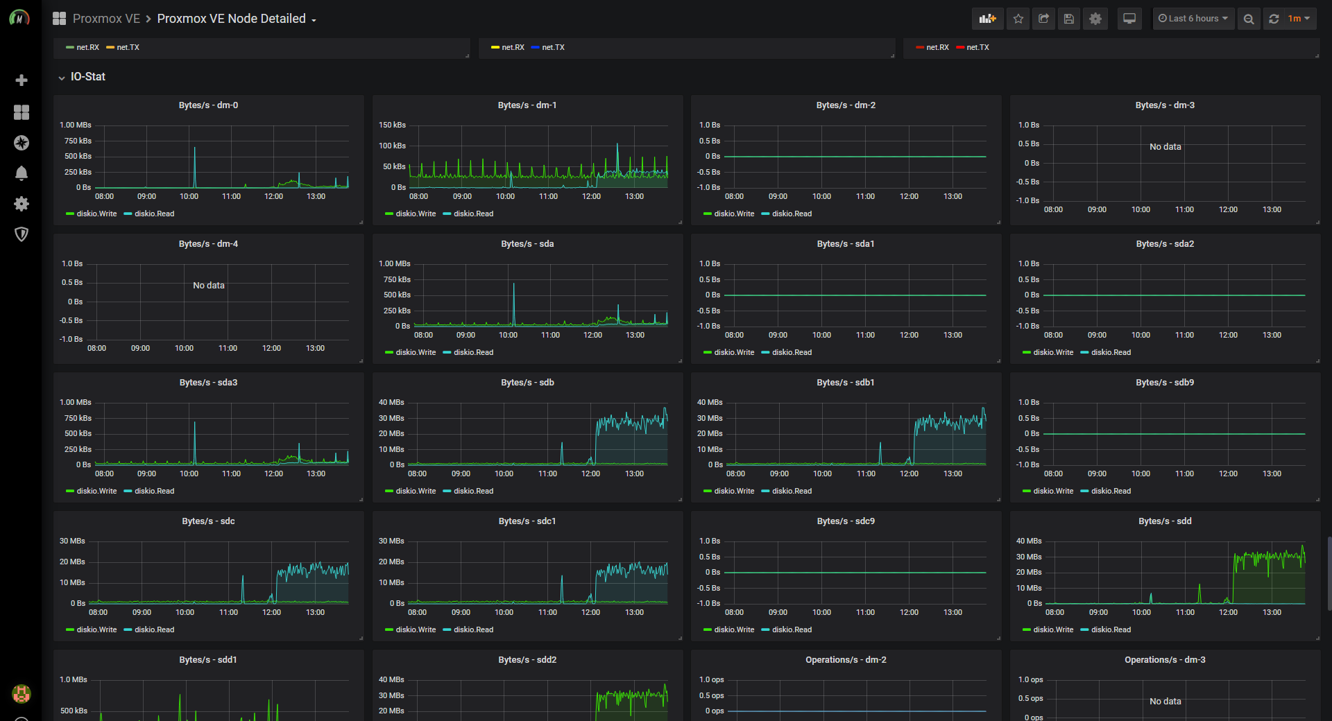Open the Bytes/s - sdb panel title menu

pyautogui.click(x=527, y=383)
